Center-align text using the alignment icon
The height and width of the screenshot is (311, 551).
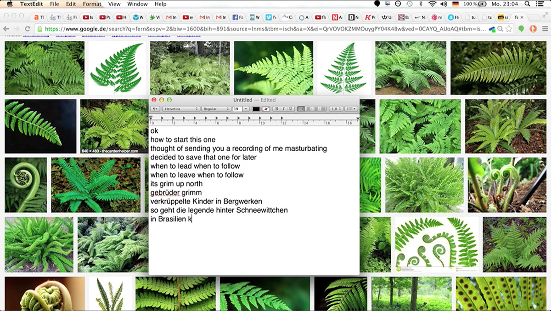click(308, 109)
